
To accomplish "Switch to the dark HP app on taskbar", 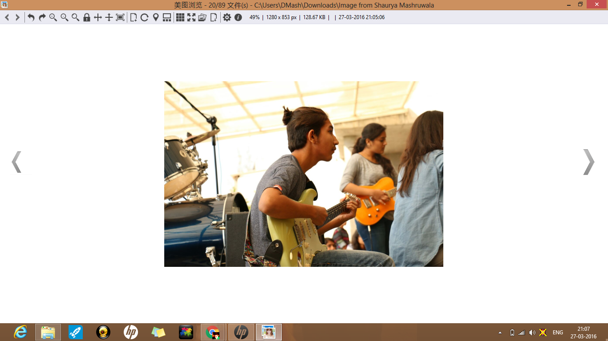I will pos(241,332).
